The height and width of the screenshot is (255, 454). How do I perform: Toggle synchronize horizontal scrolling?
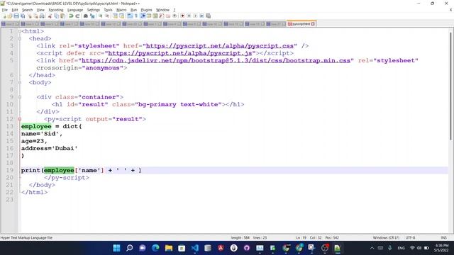point(121,16)
